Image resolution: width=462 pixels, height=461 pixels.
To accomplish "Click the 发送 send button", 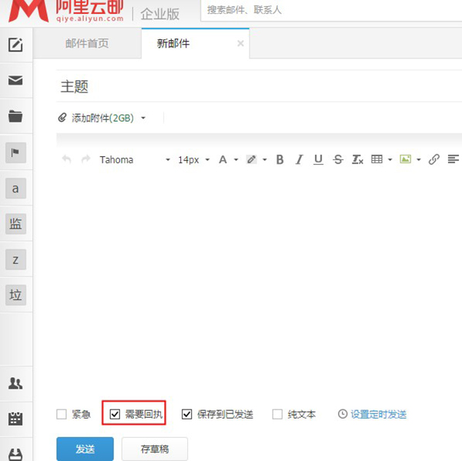I will click(x=85, y=449).
